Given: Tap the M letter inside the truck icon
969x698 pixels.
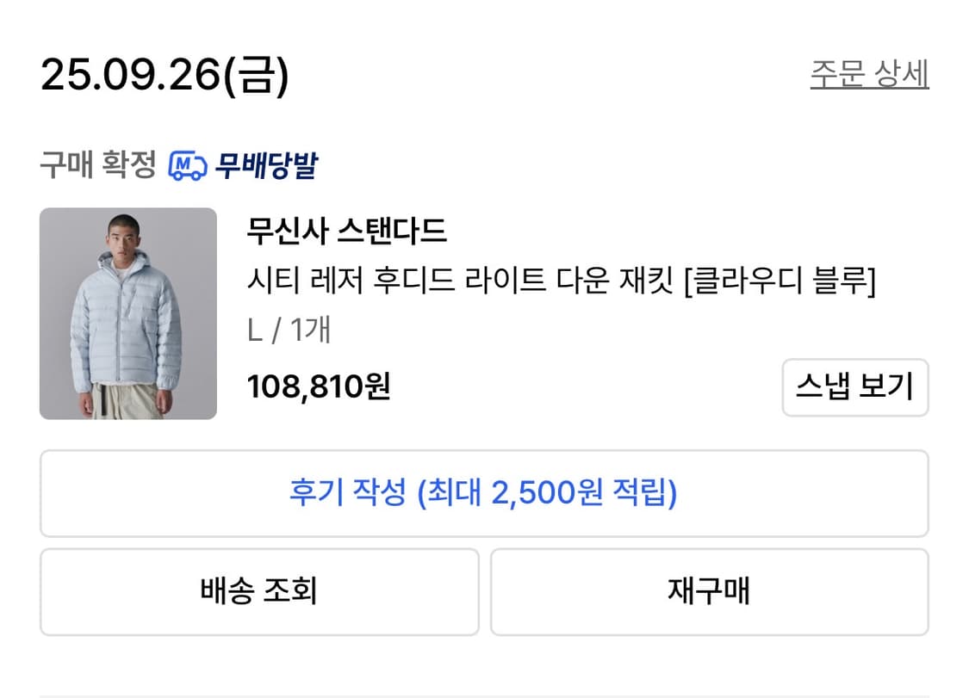Looking at the screenshot, I should (183, 163).
